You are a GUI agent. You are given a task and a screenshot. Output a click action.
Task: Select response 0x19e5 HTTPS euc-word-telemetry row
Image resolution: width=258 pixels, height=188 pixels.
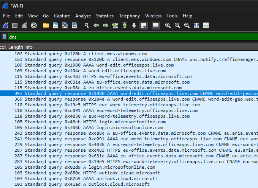(129, 162)
